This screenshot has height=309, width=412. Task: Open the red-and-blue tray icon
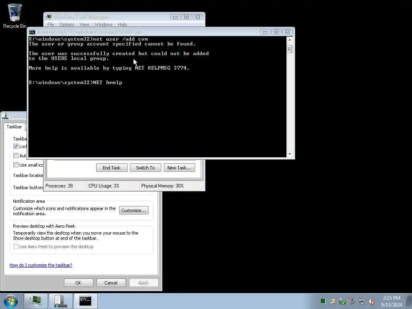click(x=352, y=301)
